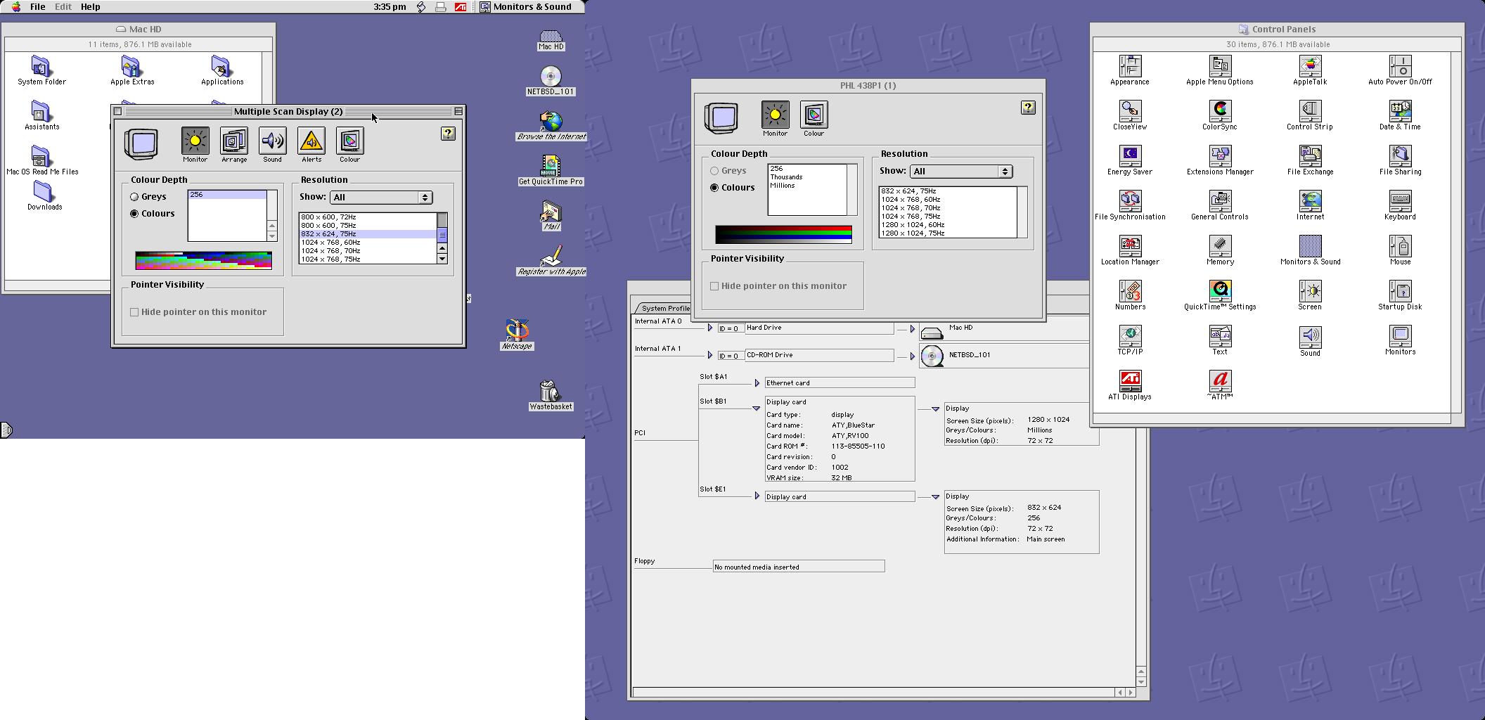Collapse Slot $B1 Display card triangle
The height and width of the screenshot is (720, 1485).
[x=757, y=409]
